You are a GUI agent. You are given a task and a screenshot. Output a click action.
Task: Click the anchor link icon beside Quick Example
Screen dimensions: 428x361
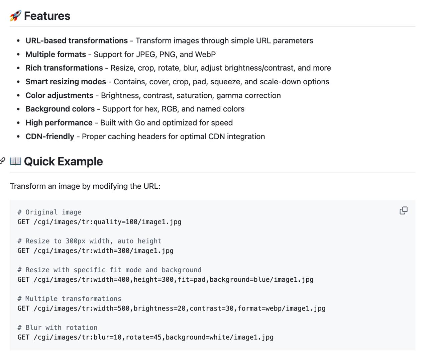(x=2, y=161)
